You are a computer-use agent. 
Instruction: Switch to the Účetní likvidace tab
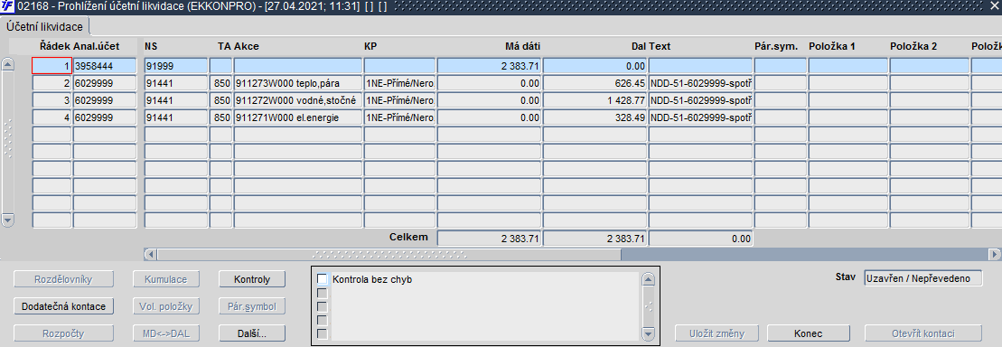(x=44, y=26)
